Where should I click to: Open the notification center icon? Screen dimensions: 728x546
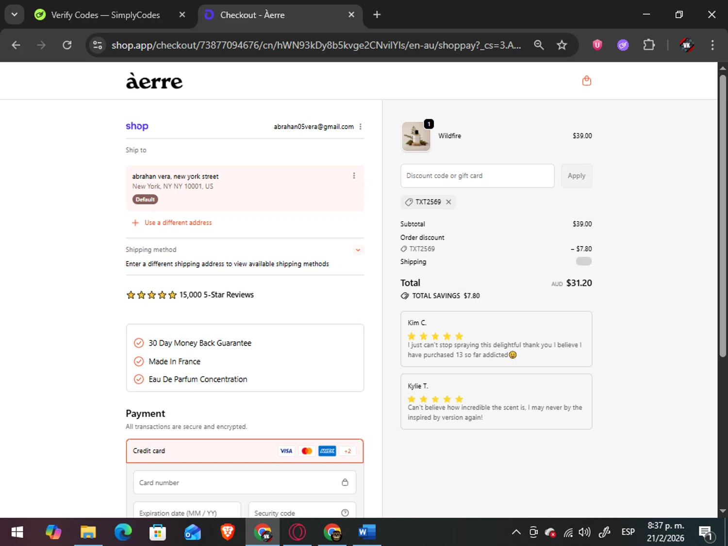point(706,533)
